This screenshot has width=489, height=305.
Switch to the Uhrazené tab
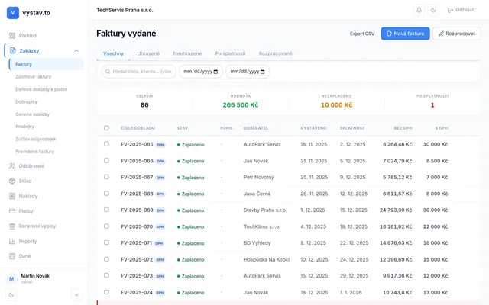click(148, 53)
